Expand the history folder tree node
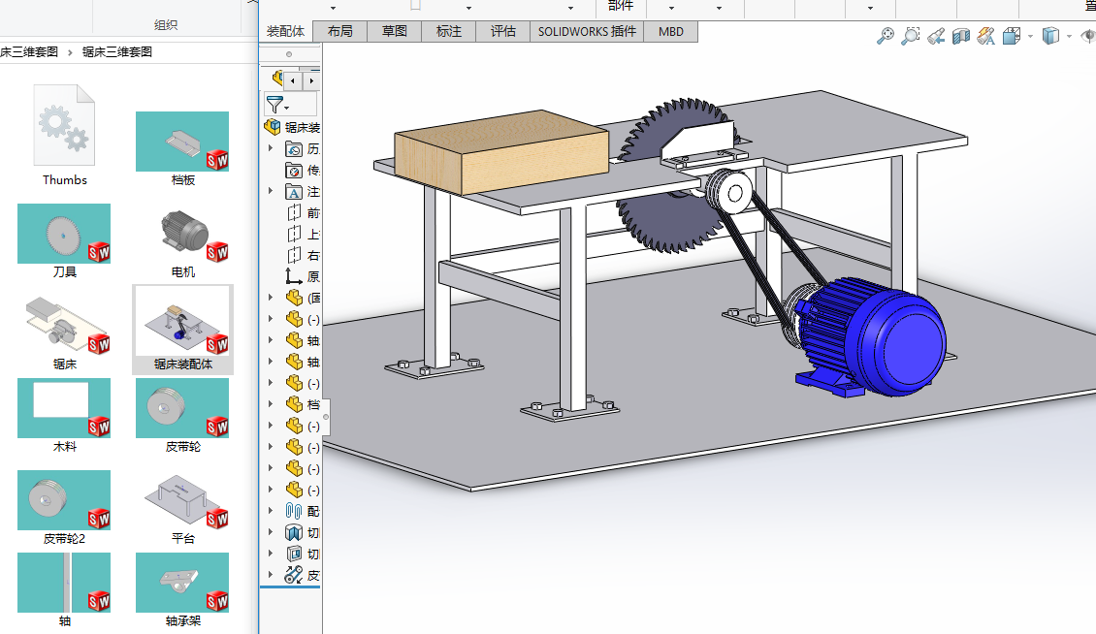Screen dimensions: 1096x634 coord(271,148)
